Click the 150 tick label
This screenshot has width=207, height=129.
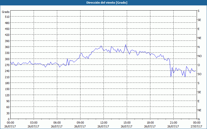point(7,89)
